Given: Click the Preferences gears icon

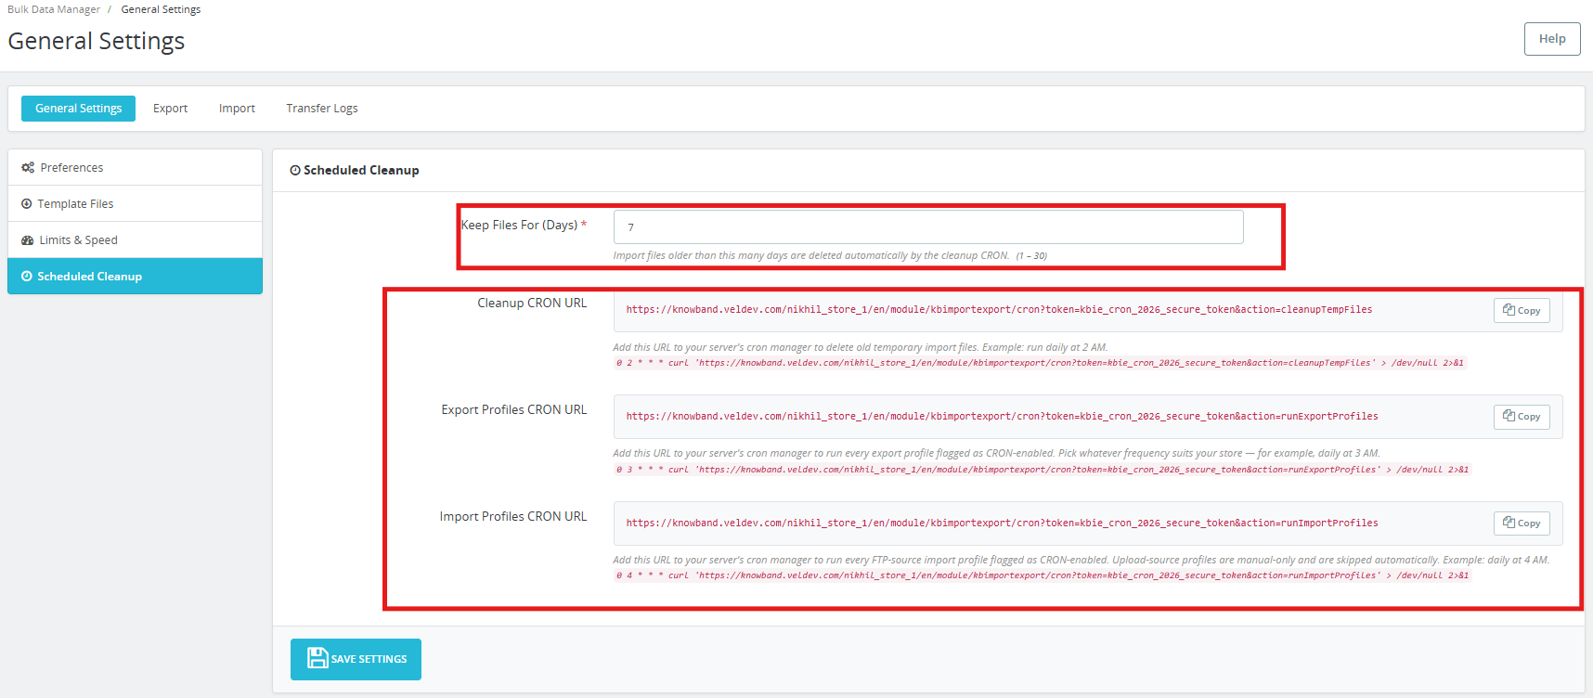Looking at the screenshot, I should [28, 168].
